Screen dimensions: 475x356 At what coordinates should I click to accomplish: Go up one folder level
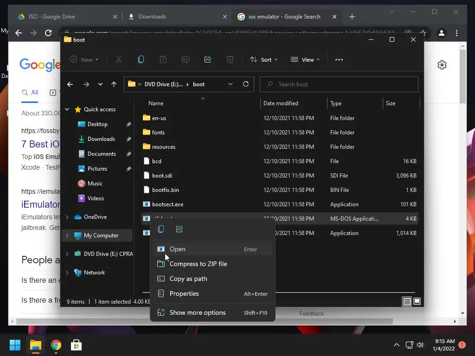pyautogui.click(x=114, y=84)
